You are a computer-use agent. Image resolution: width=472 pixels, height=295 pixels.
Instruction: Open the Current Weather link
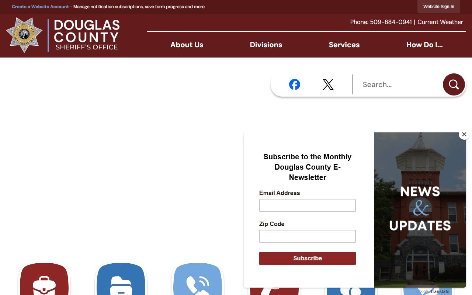(x=440, y=22)
